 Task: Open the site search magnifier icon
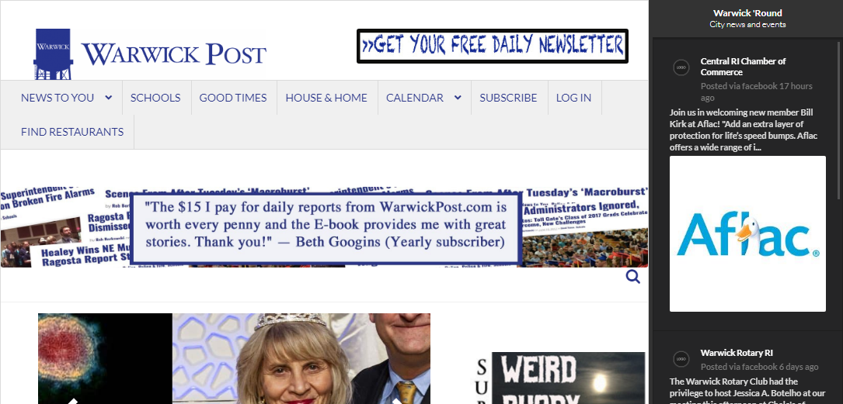pyautogui.click(x=632, y=277)
